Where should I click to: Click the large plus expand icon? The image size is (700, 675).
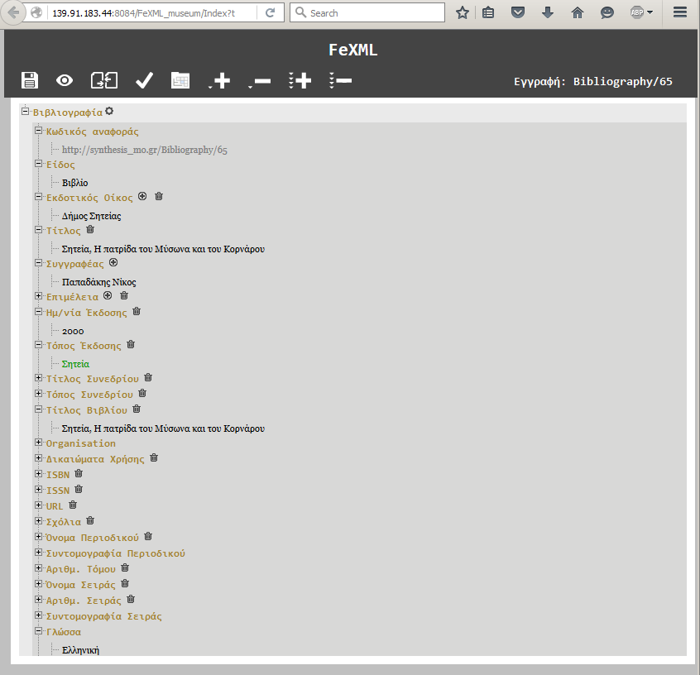point(219,81)
